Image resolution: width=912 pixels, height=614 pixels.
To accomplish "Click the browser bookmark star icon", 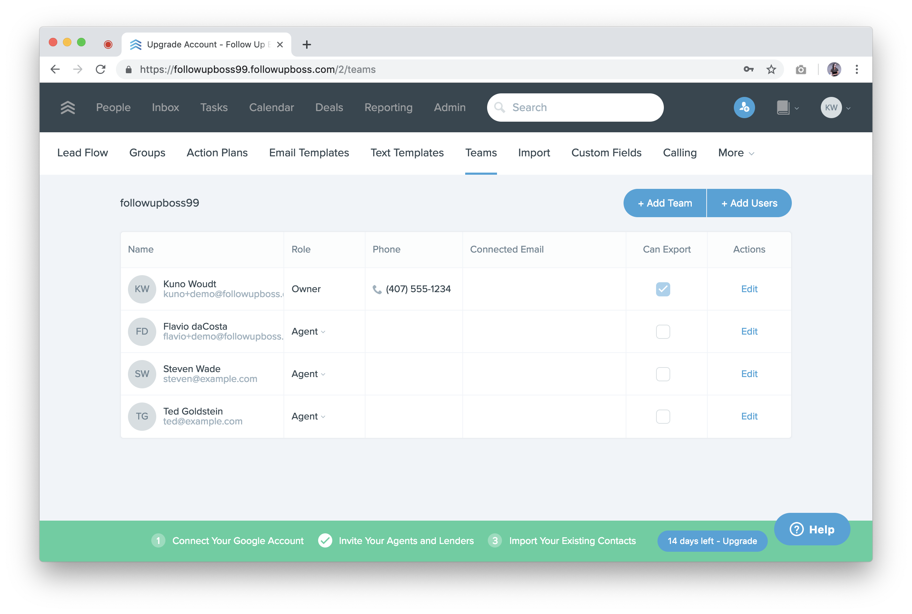I will pyautogui.click(x=771, y=69).
